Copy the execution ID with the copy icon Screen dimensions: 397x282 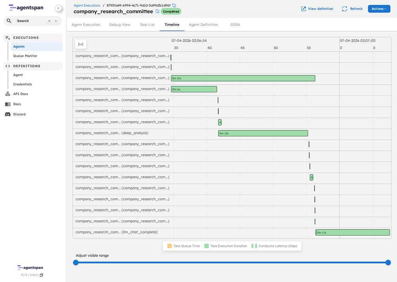coord(174,5)
